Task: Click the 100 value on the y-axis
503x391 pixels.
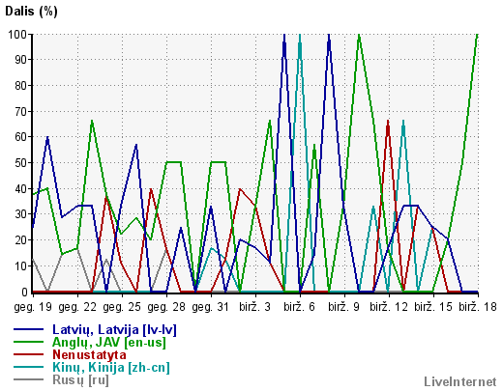Action: pyautogui.click(x=17, y=34)
